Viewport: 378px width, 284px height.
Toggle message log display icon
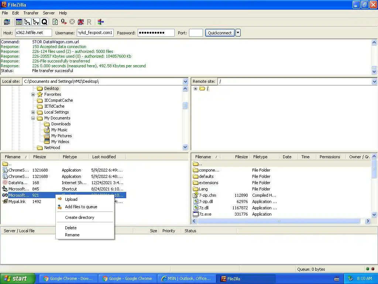[18, 22]
